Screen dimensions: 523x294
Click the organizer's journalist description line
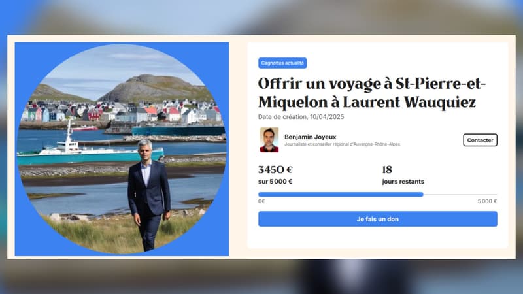[342, 144]
